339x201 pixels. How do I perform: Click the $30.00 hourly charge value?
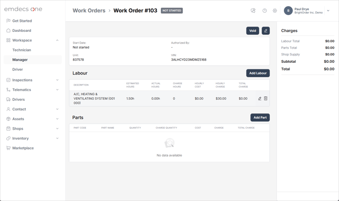pos(221,98)
